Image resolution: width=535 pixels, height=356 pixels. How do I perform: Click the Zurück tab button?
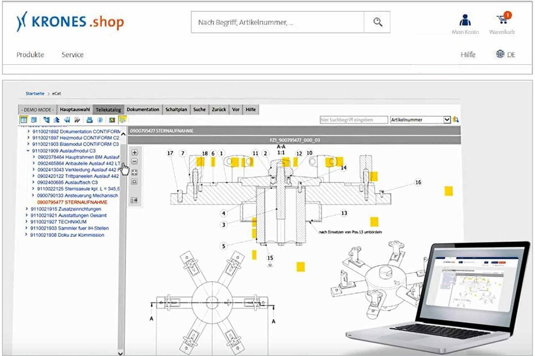coord(219,109)
